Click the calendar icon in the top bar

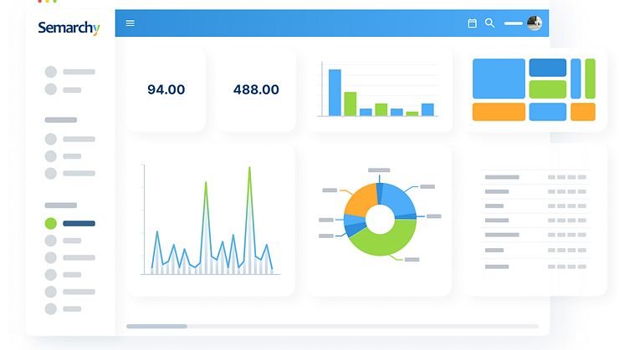coord(472,23)
